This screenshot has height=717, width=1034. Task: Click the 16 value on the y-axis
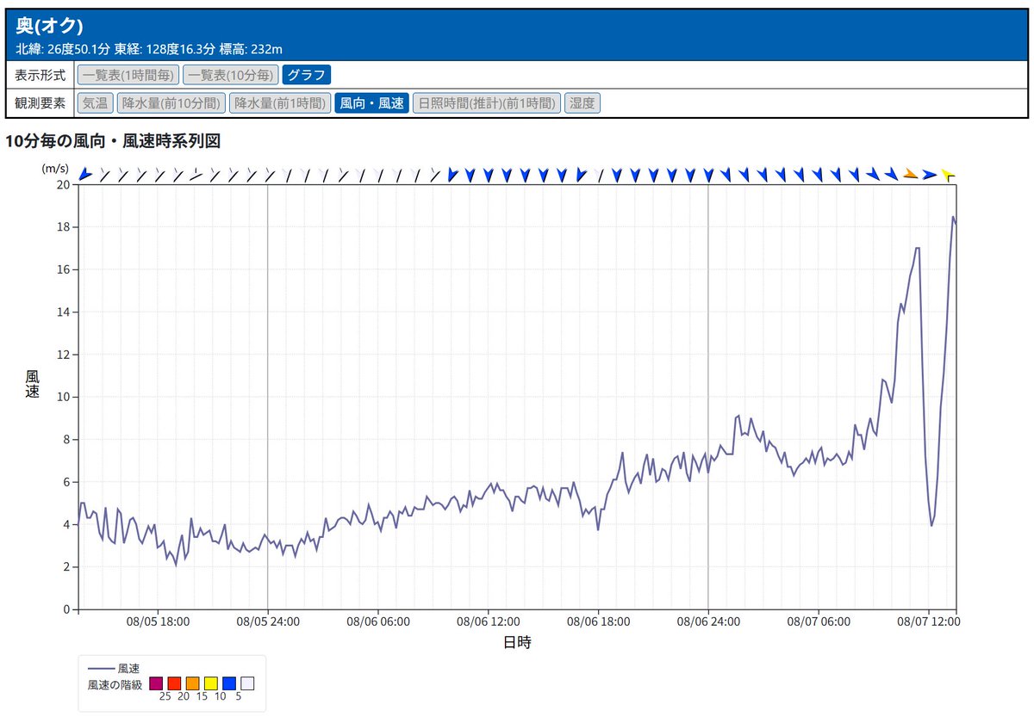point(63,269)
